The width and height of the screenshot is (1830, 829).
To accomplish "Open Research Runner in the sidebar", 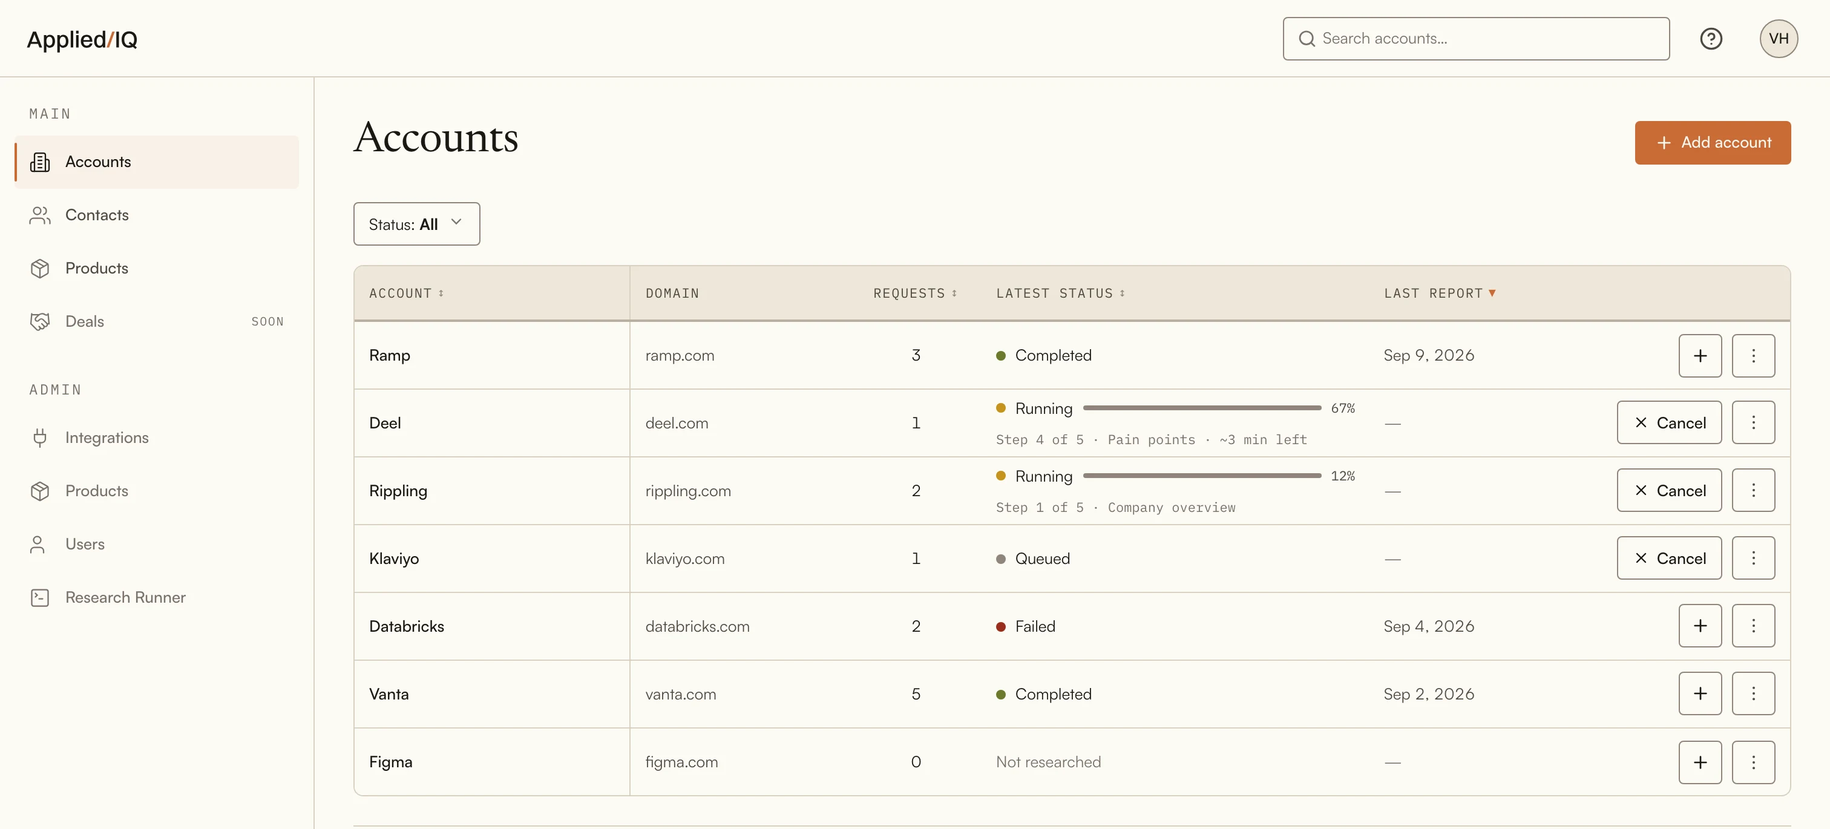I will tap(156, 597).
